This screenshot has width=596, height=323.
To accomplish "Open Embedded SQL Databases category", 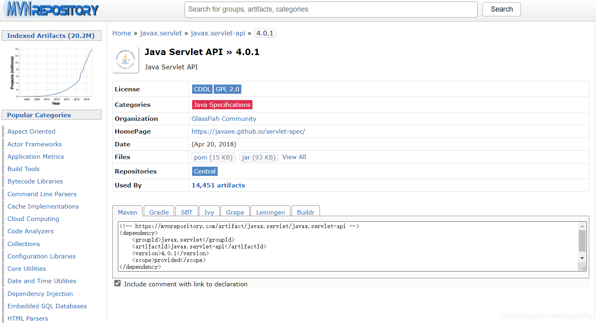I will [47, 306].
